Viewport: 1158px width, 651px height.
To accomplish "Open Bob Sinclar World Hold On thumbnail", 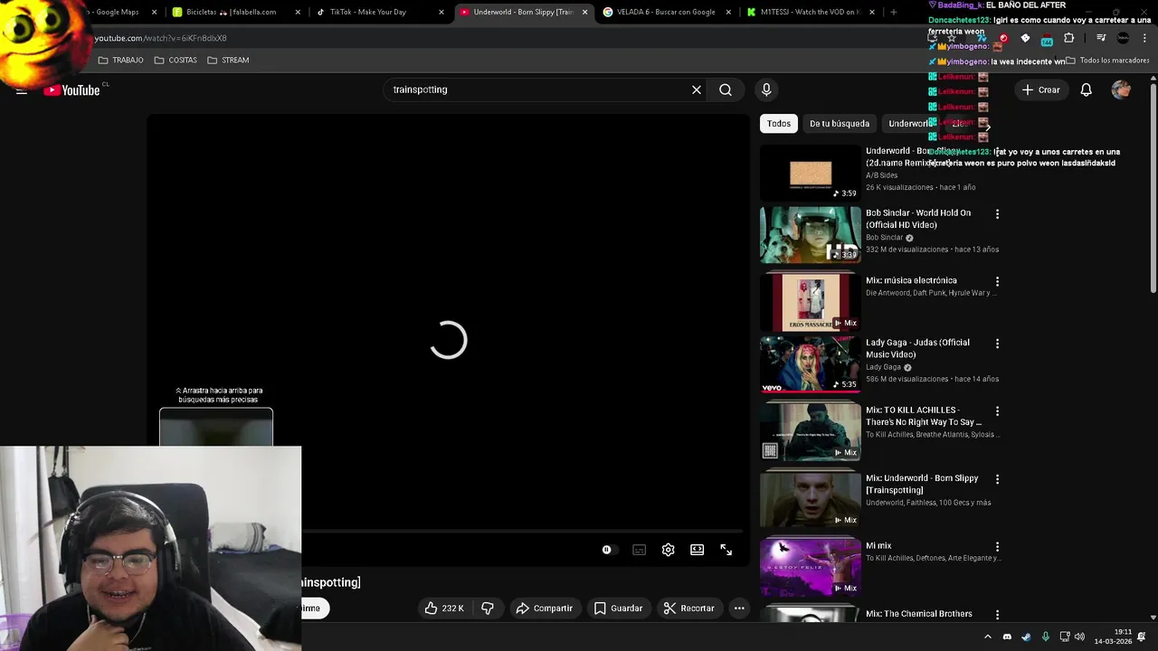I will (x=811, y=235).
